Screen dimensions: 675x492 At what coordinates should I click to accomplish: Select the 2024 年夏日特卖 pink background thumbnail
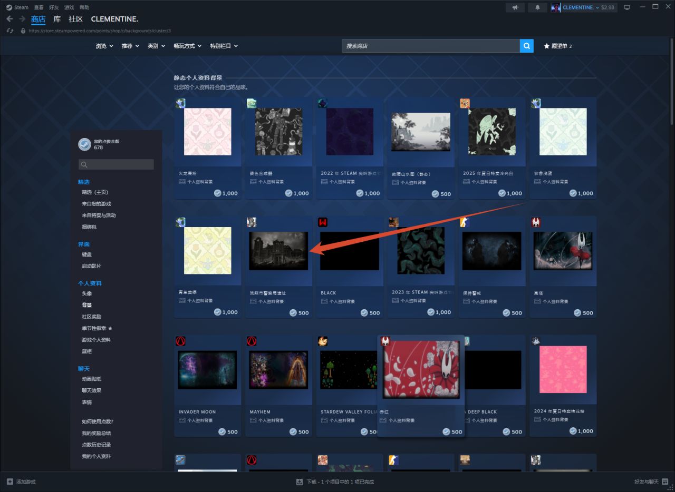click(563, 370)
